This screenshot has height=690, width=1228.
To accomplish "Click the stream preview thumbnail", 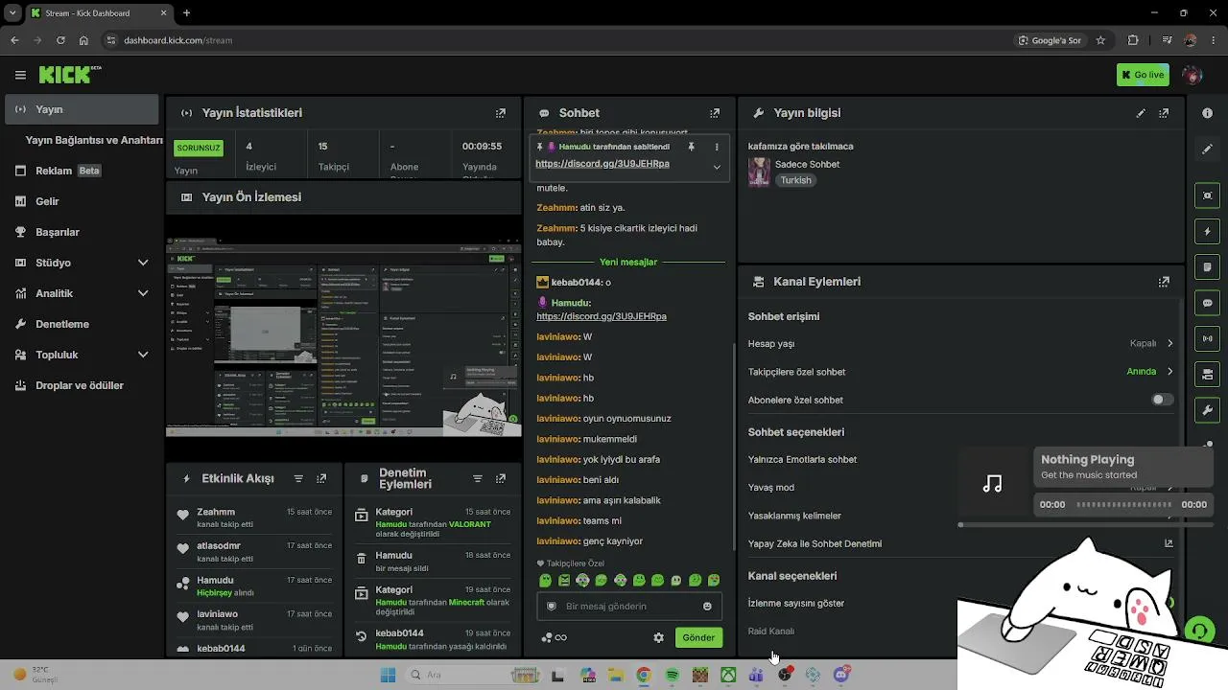I will click(343, 337).
